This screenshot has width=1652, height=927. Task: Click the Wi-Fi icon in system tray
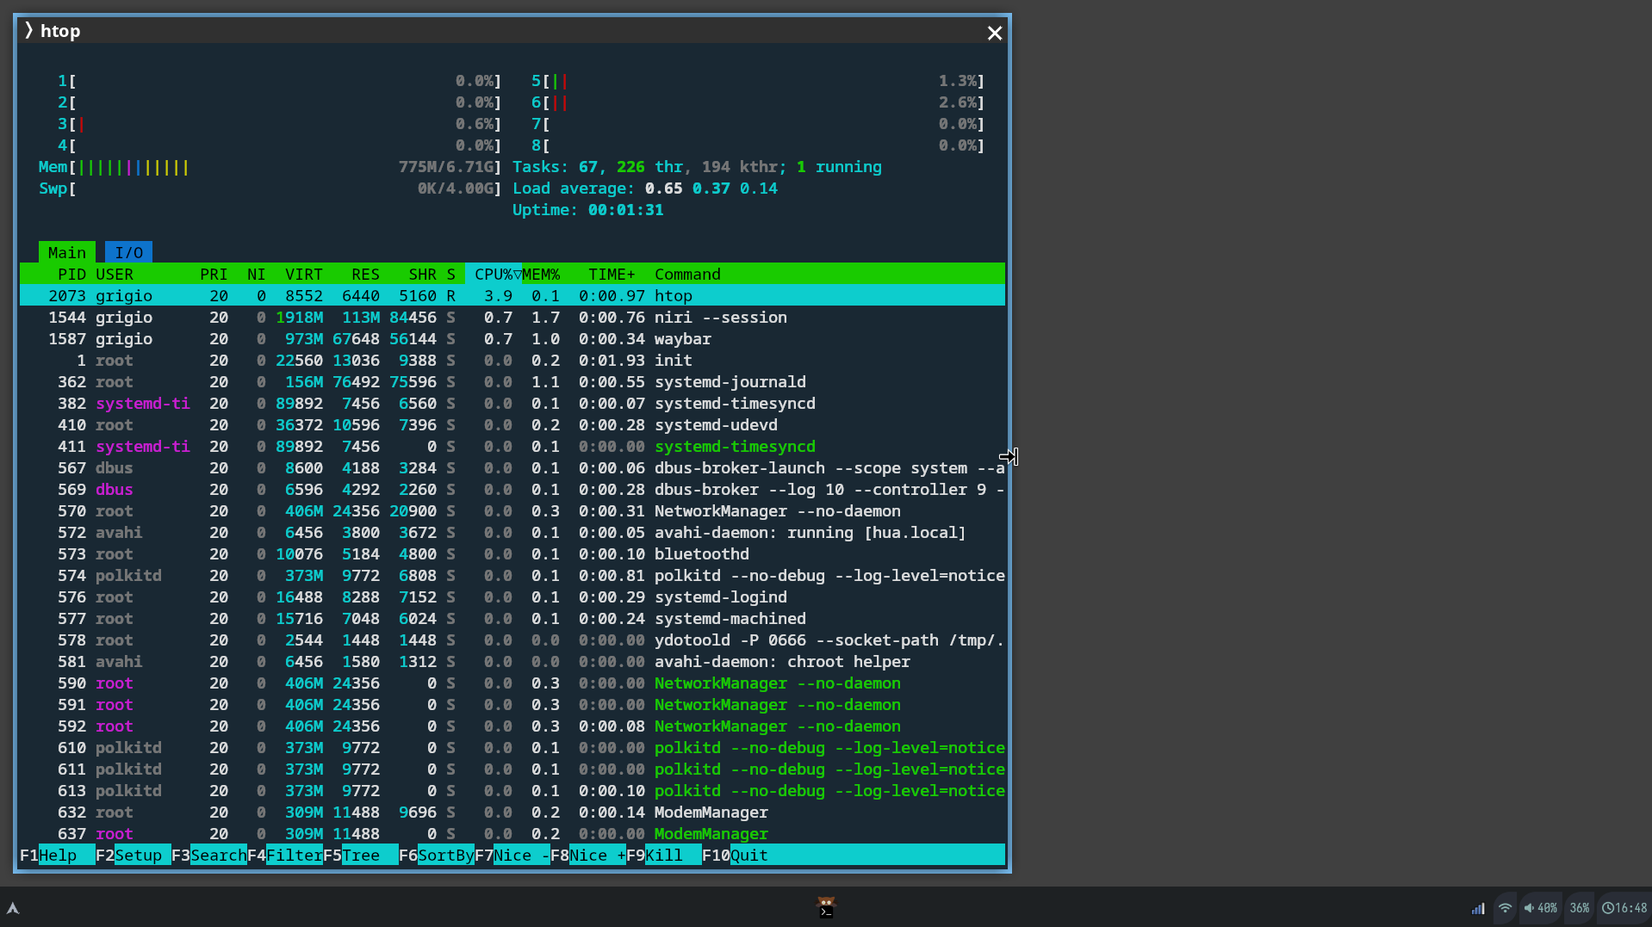(x=1505, y=908)
